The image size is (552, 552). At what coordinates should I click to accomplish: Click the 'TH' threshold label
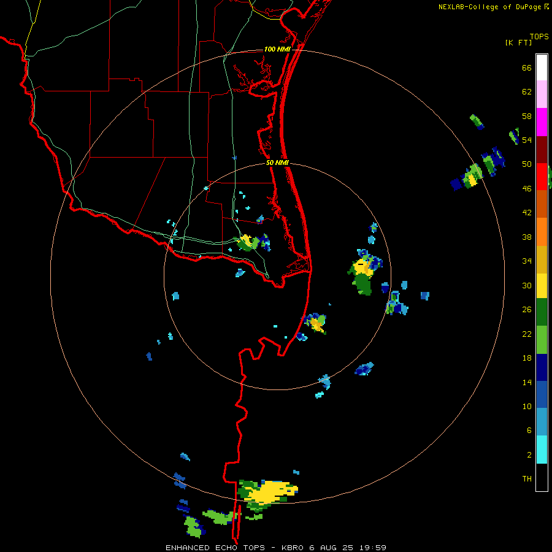pos(527,479)
